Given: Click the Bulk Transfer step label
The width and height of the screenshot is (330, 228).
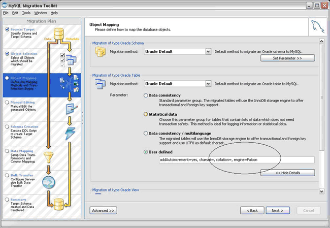Looking at the screenshot, I should pos(22,175).
